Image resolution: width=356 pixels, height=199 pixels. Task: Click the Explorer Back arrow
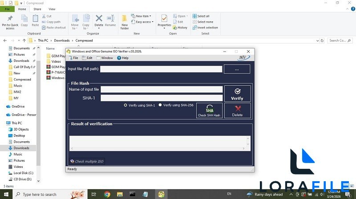pos(5,40)
